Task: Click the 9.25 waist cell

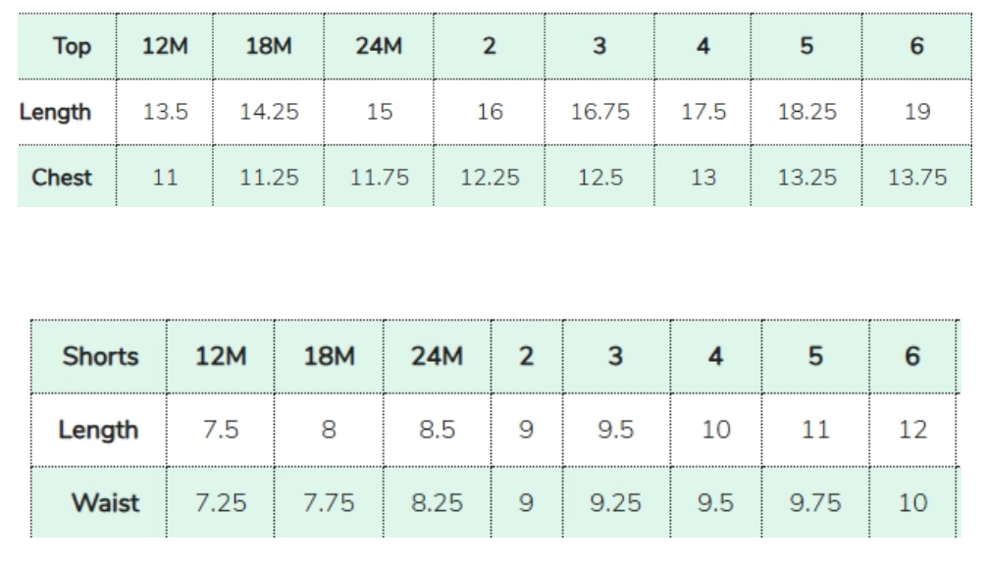Action: (x=615, y=503)
